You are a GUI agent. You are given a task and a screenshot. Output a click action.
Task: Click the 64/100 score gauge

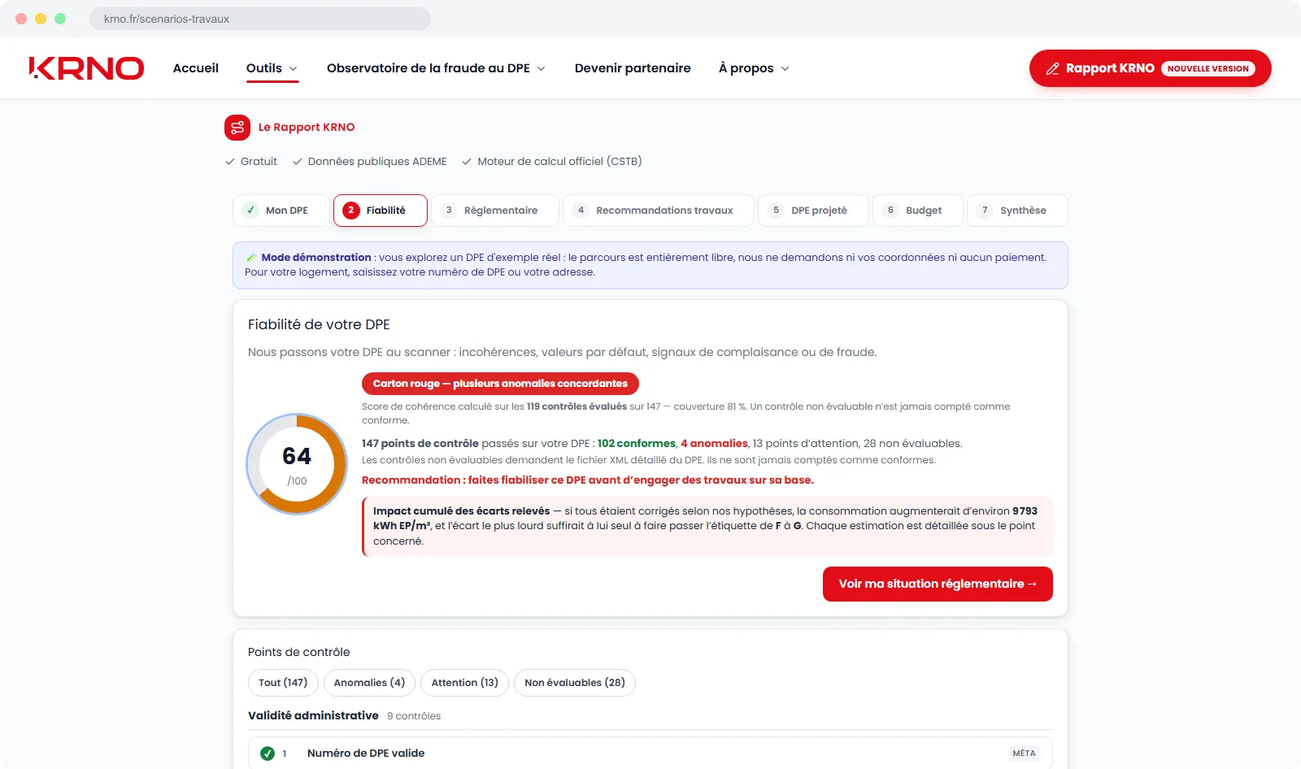pos(297,464)
